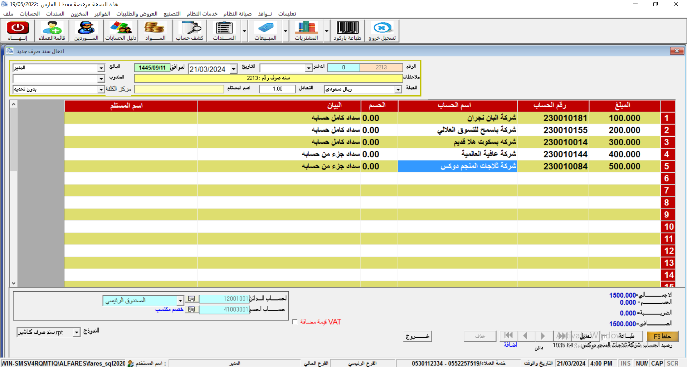Open the الحسابات menu
Viewport: 687px width, 367px height.
coord(30,14)
